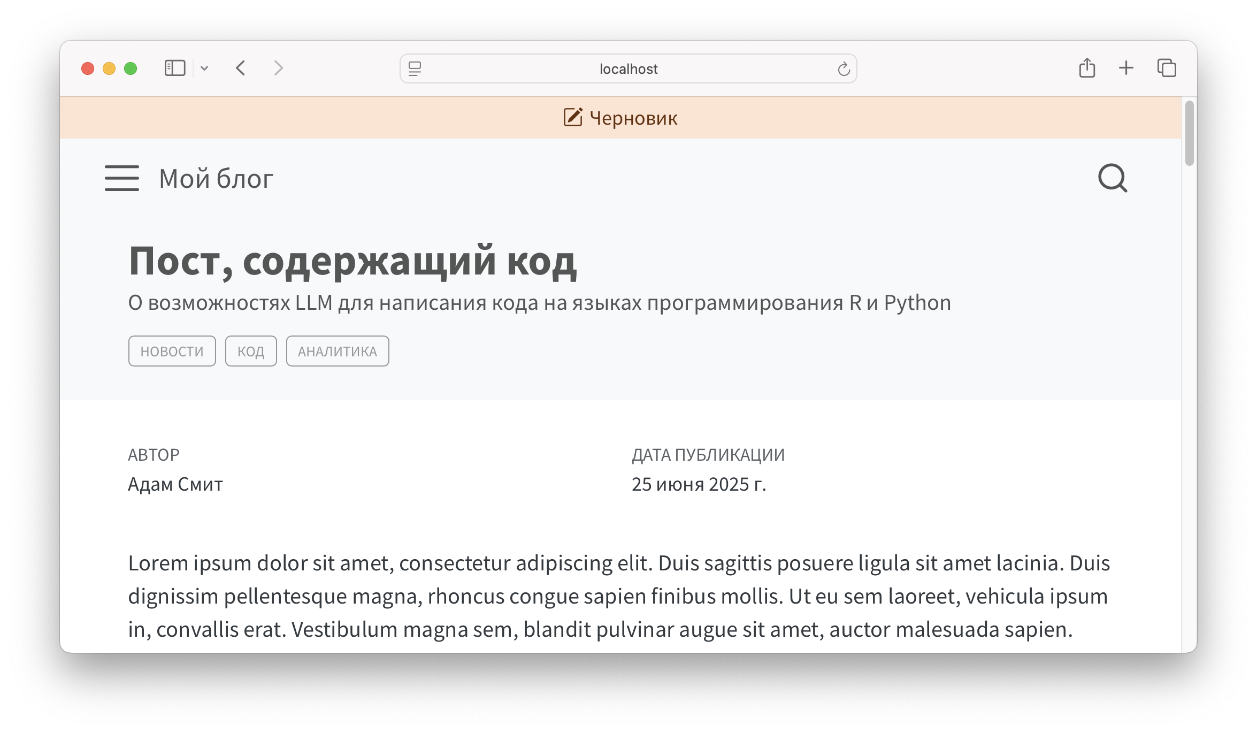Screen dimensions: 1257x732
Task: Select the КОД category tag
Action: coord(251,351)
